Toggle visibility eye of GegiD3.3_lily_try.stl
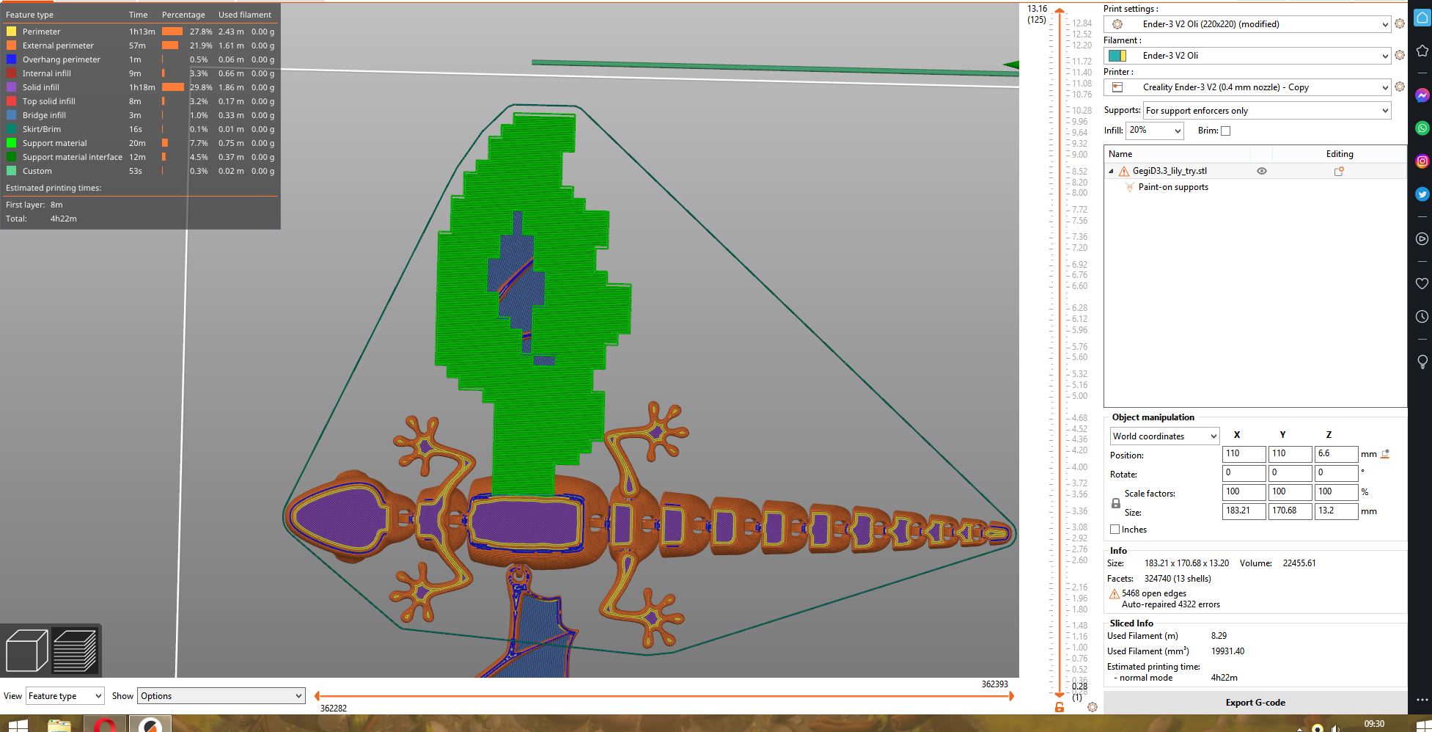 1262,171
